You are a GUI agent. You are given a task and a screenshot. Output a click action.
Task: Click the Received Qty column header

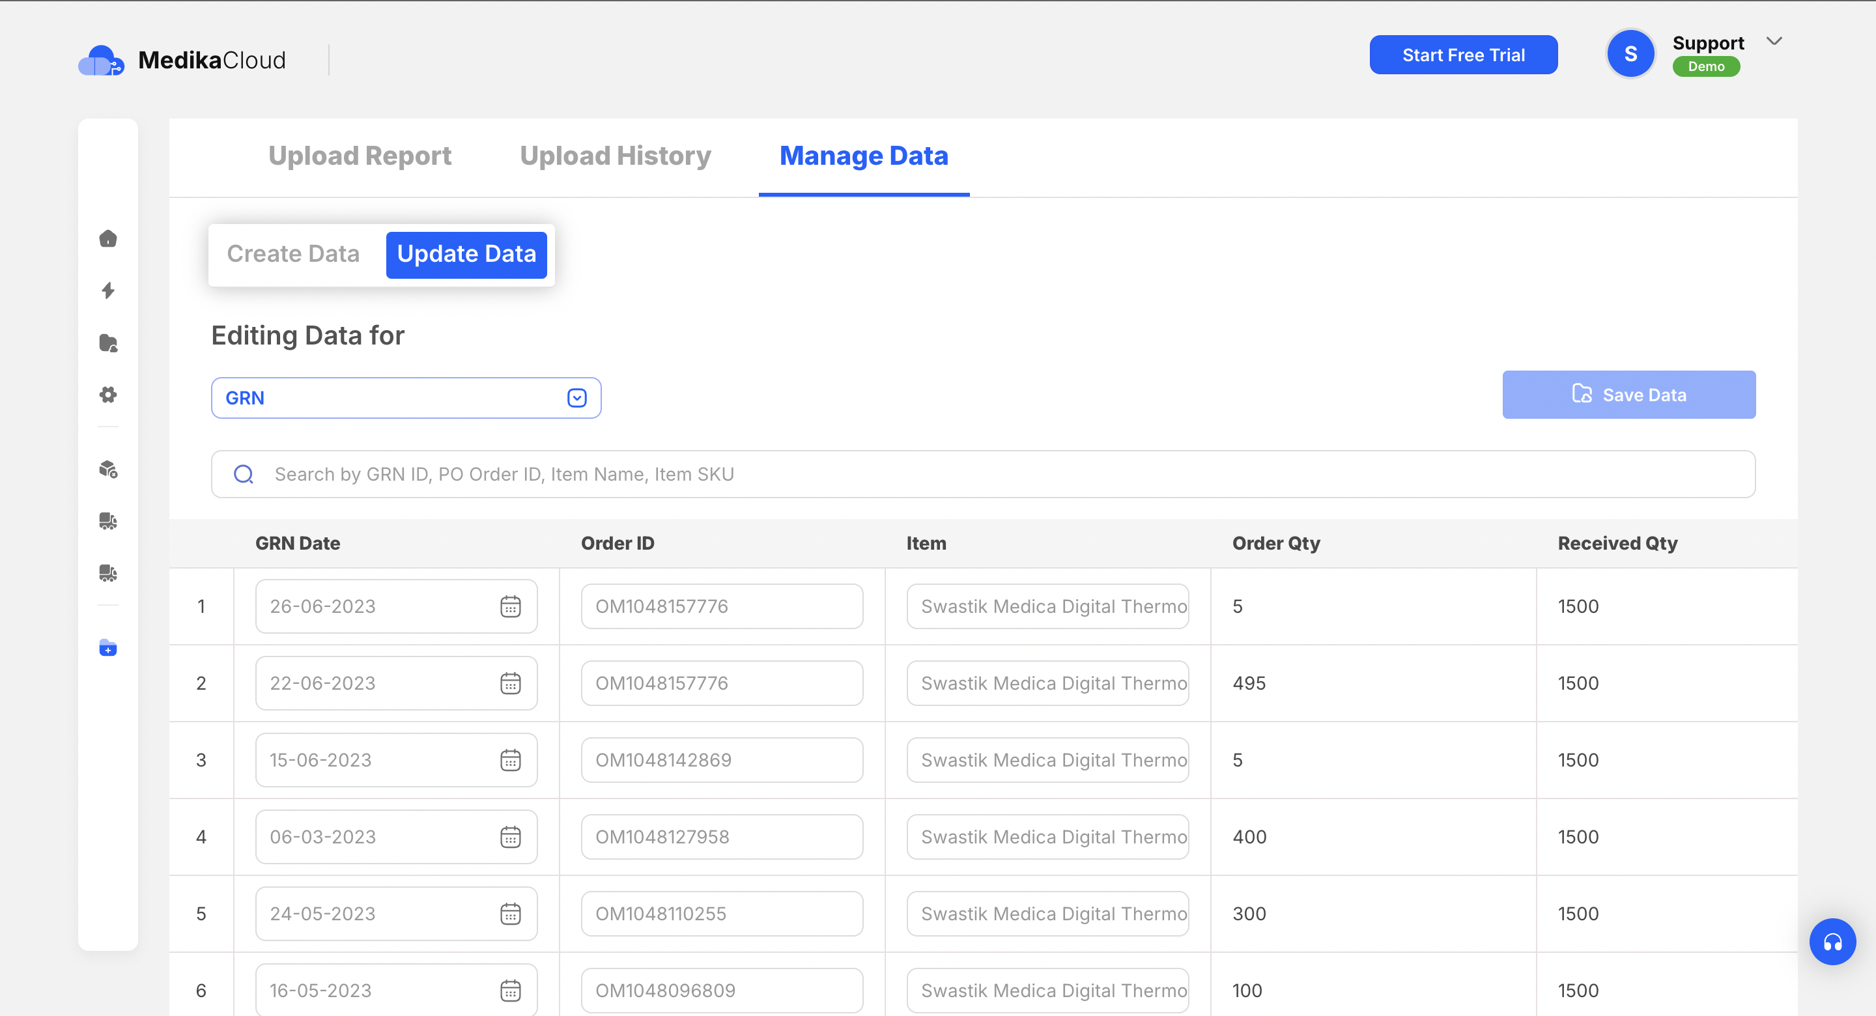1617,543
